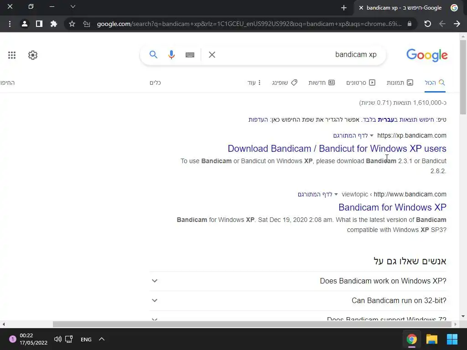Screen dimensions: 467x350
Task: Open the עוד (More) menu
Action: click(254, 82)
